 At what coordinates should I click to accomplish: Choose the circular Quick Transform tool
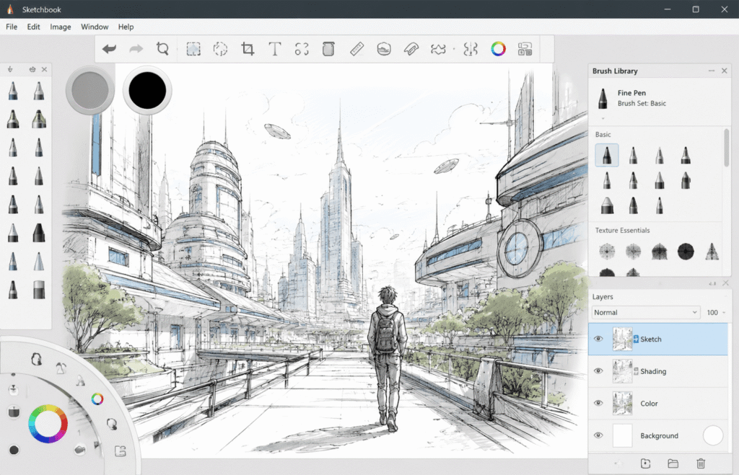pos(220,49)
